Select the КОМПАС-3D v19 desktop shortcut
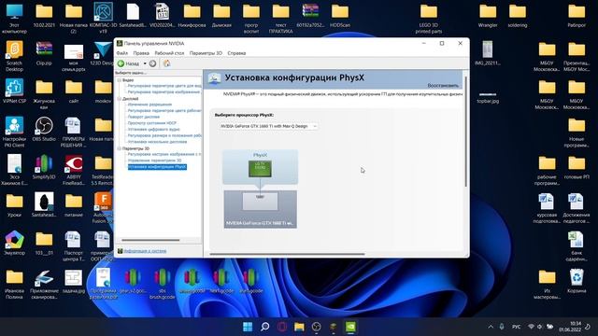Viewport: 598px width, 336px height. coord(103,19)
